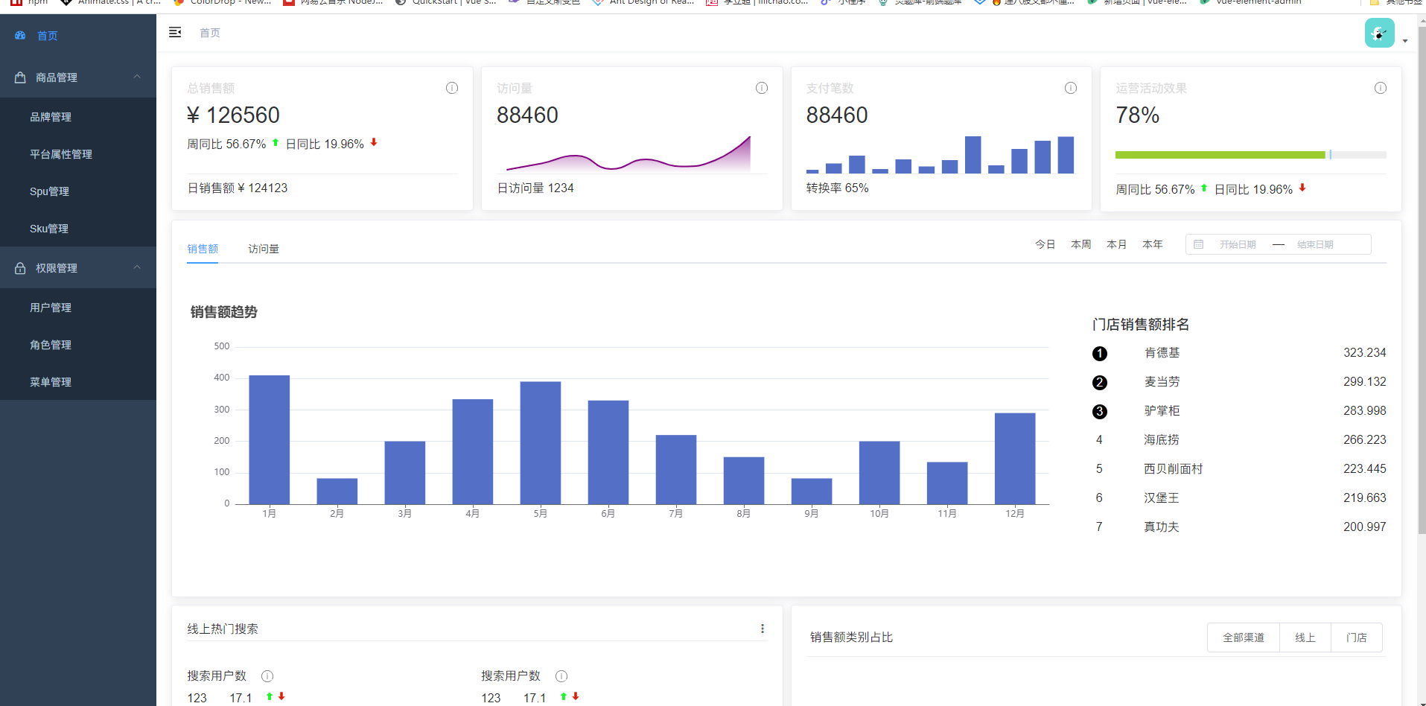Click the 首页 breadcrumb
This screenshot has height=706, width=1426.
[x=210, y=33]
